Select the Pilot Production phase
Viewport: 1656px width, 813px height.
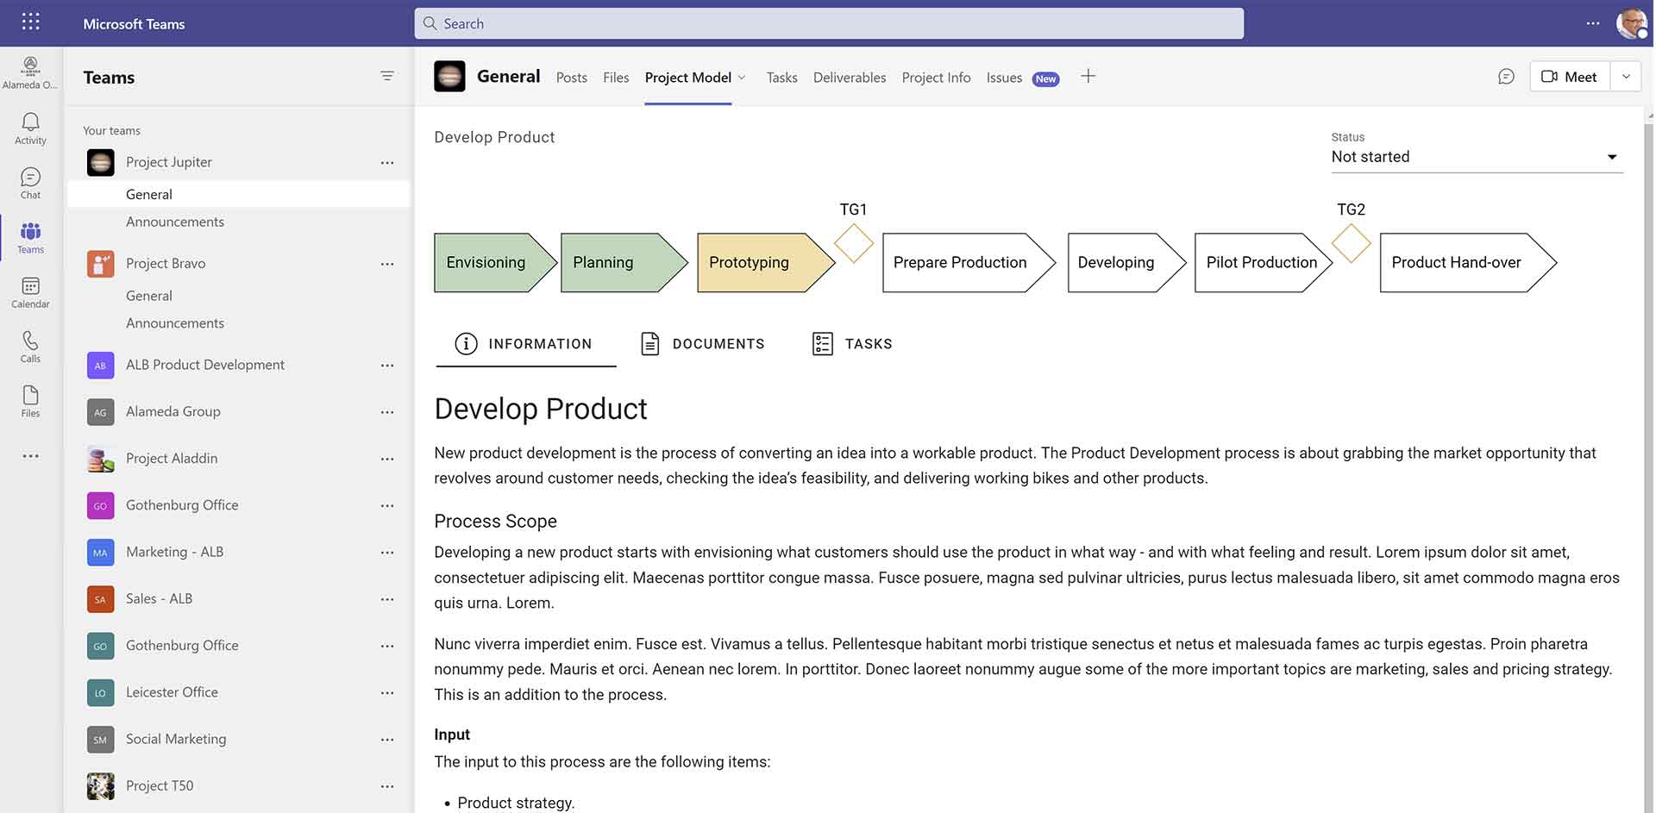(x=1263, y=263)
